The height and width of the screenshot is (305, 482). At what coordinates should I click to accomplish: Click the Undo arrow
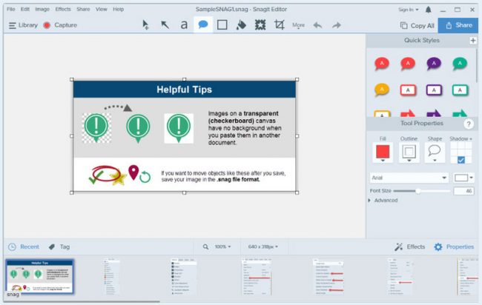point(317,25)
